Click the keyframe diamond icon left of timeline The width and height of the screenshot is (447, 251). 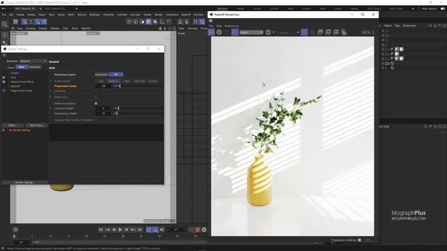pyautogui.click(x=15, y=229)
